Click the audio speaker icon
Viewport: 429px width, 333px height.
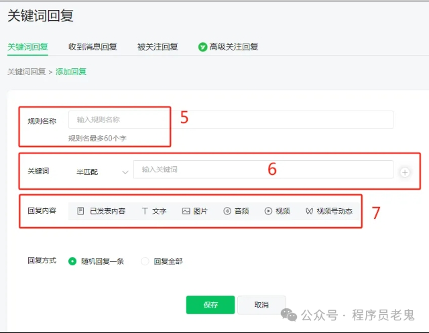click(227, 211)
